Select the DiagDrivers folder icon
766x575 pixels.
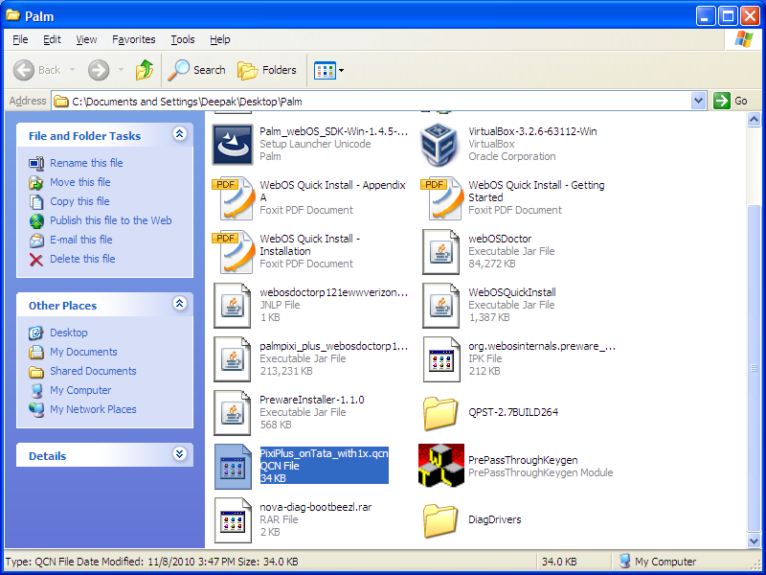440,520
